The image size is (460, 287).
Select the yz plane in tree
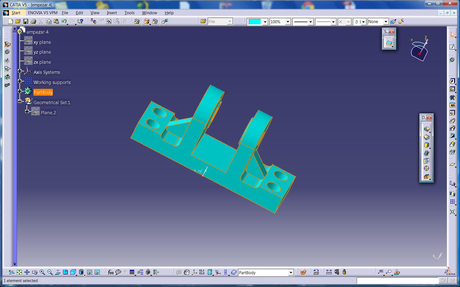click(42, 52)
